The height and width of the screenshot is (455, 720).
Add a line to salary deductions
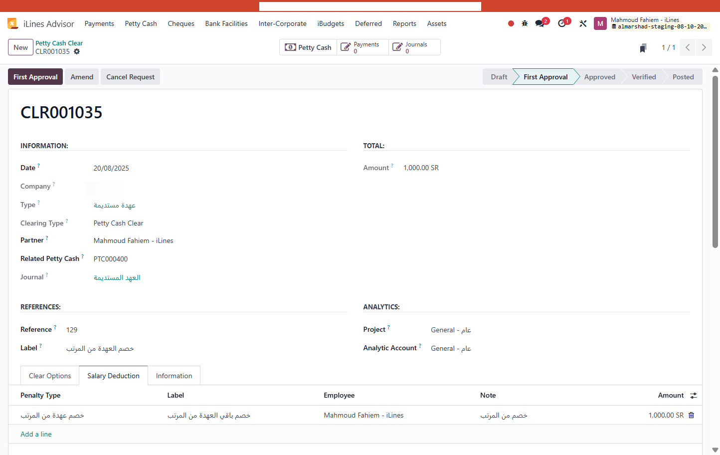[36, 434]
